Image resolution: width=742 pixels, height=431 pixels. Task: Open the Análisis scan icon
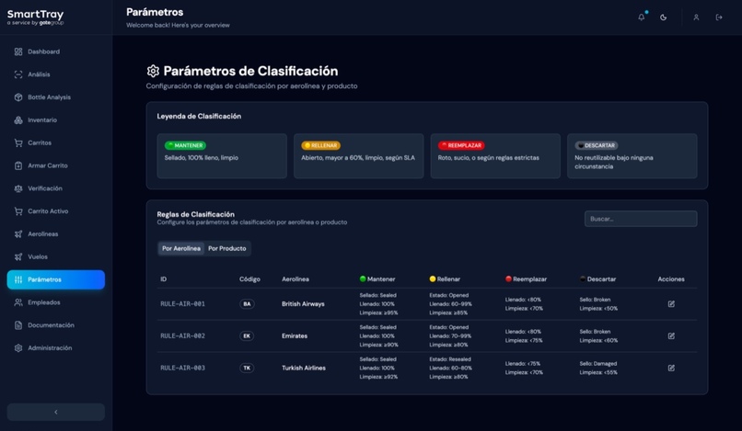coord(18,74)
